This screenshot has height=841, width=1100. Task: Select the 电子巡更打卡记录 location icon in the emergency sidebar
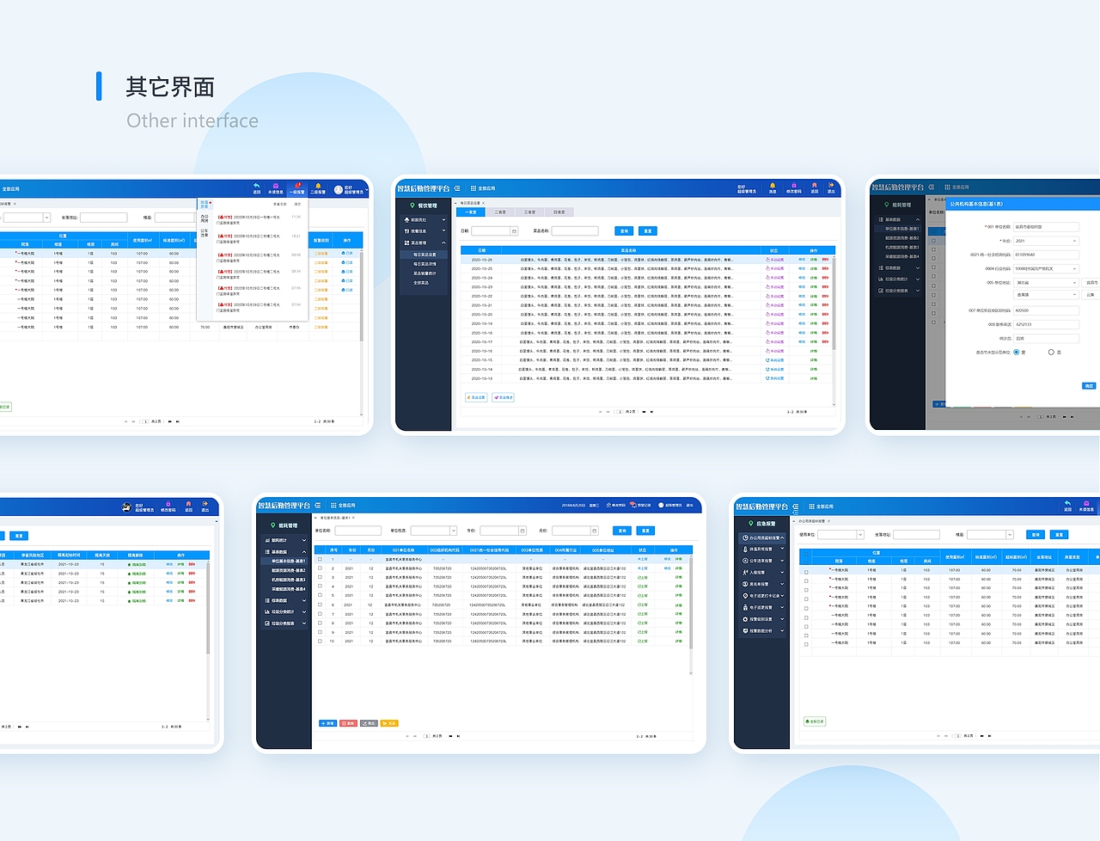pos(745,595)
